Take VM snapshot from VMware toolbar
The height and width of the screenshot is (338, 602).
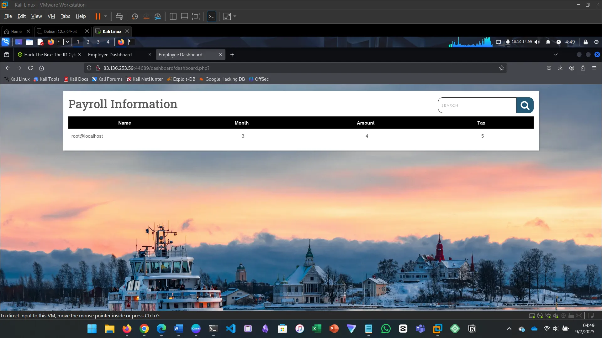click(135, 17)
